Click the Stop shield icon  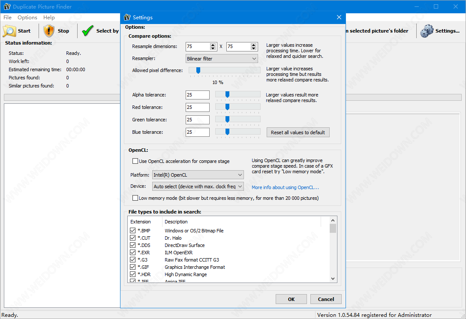(49, 31)
